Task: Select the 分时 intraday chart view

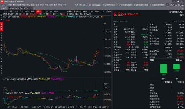Action: [6, 11]
